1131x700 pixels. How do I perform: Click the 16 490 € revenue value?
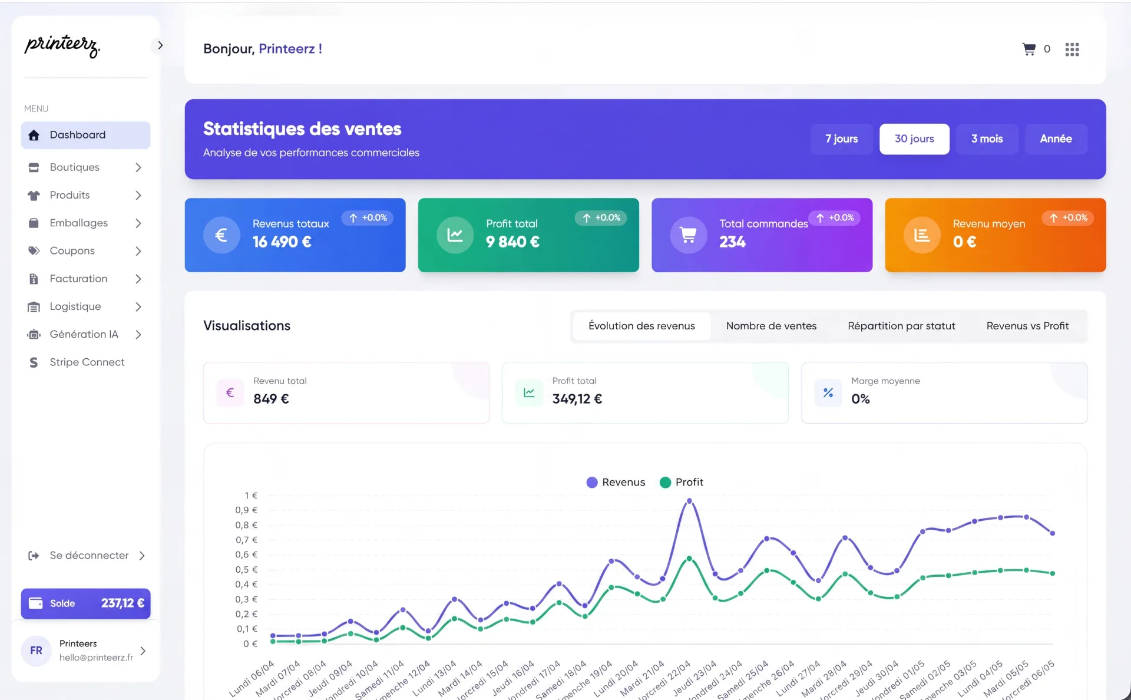[x=282, y=242]
